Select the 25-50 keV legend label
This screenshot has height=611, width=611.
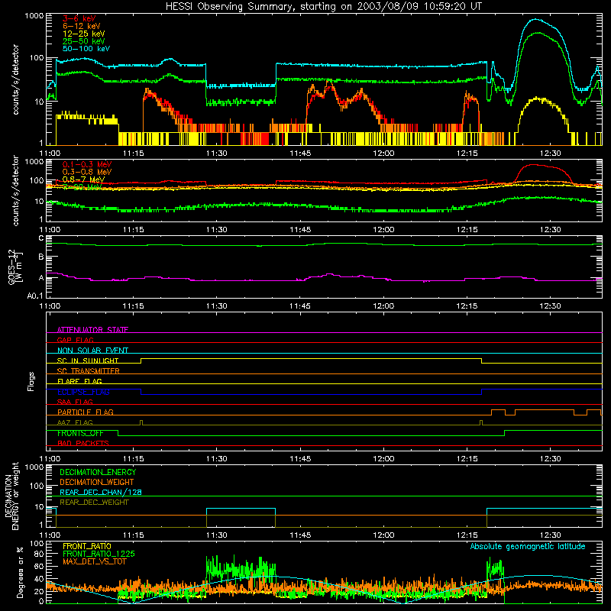point(83,41)
